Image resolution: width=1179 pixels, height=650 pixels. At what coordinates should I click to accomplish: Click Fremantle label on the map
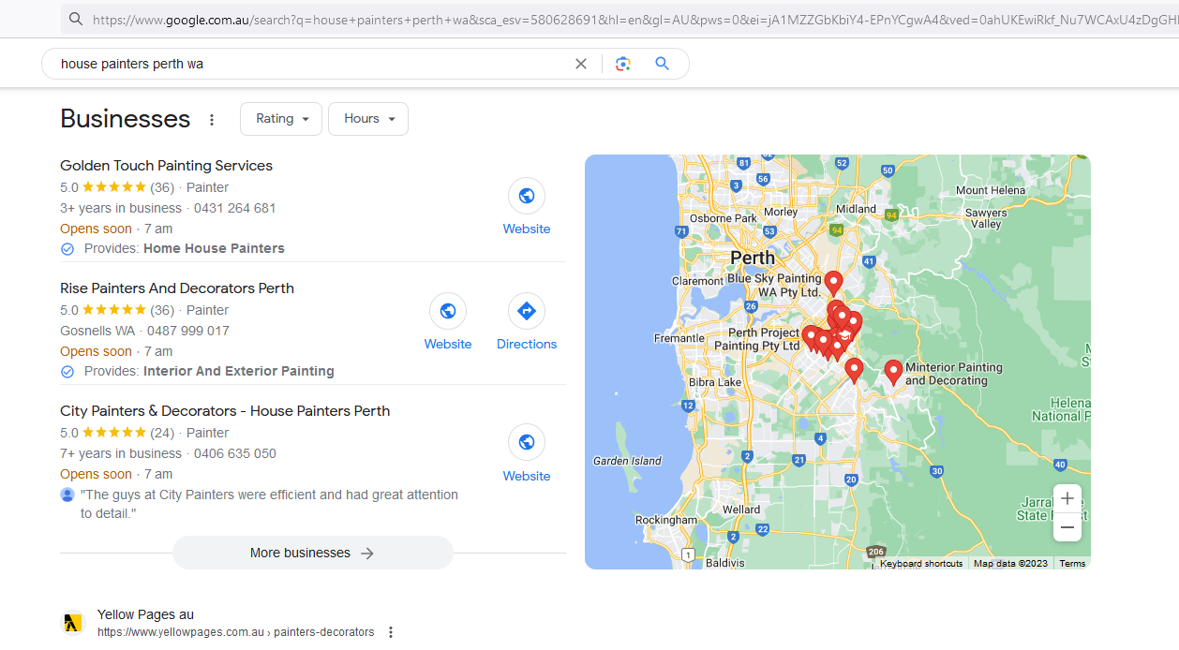[679, 338]
